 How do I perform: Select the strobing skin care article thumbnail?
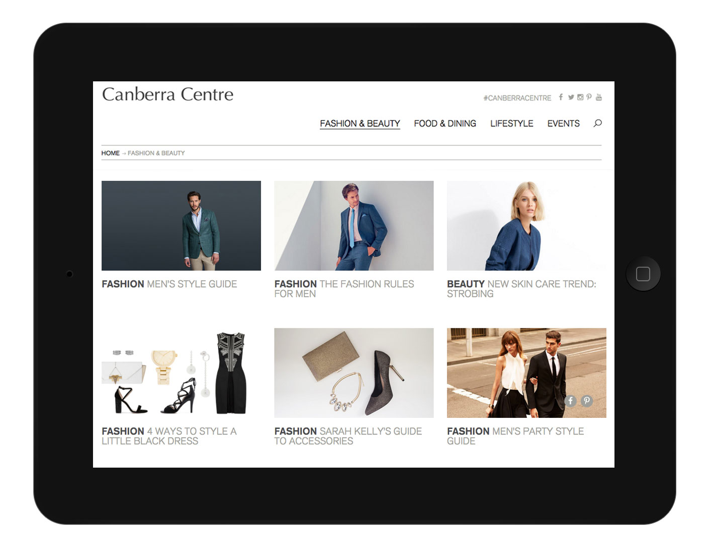pos(526,226)
